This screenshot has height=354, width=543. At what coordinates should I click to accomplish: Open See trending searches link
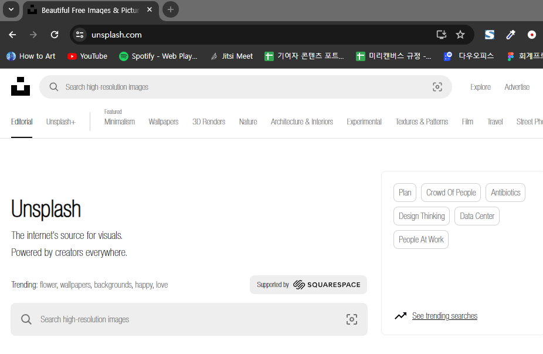(x=444, y=316)
